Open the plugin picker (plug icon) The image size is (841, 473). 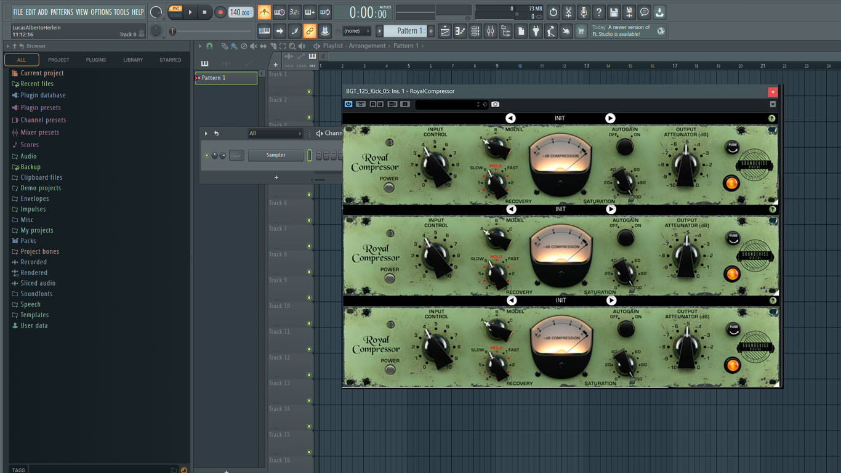536,31
